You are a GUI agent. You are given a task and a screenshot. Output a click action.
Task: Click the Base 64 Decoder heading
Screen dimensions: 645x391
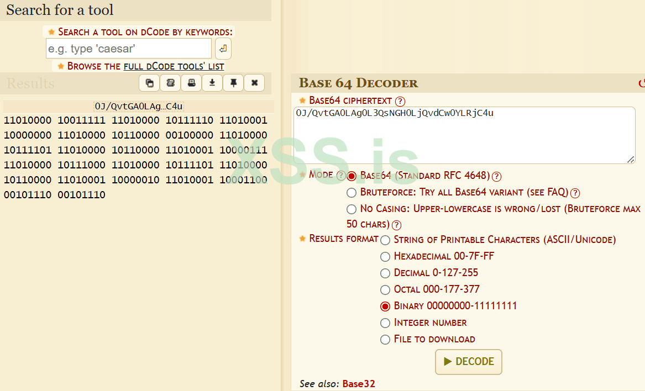(358, 83)
